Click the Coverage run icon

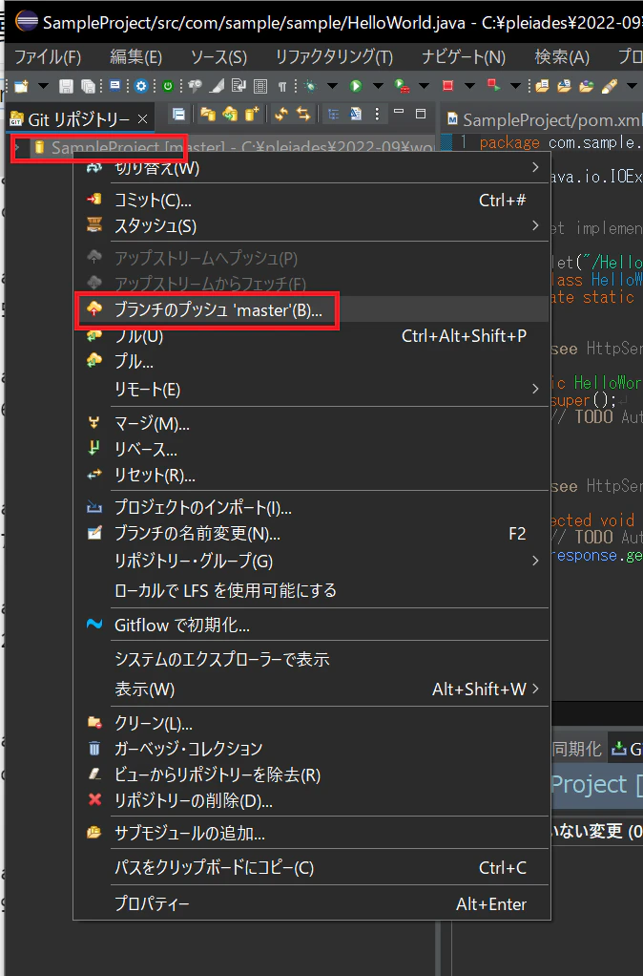(x=402, y=86)
